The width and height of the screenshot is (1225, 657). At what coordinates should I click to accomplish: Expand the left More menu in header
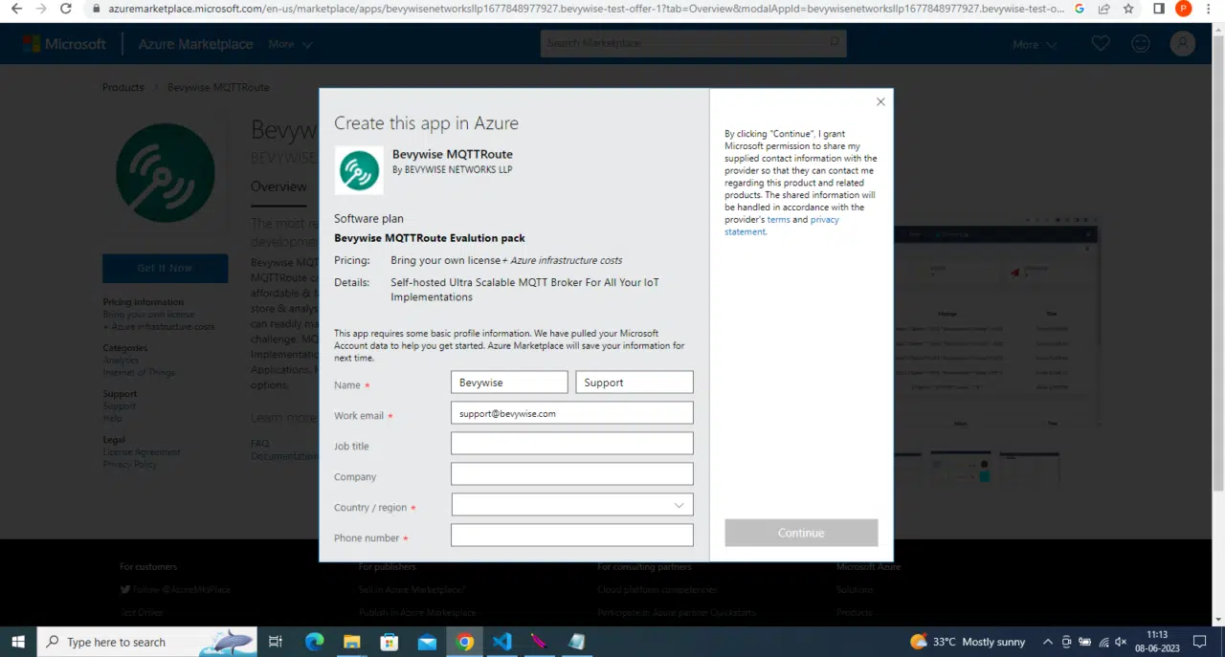(x=290, y=44)
